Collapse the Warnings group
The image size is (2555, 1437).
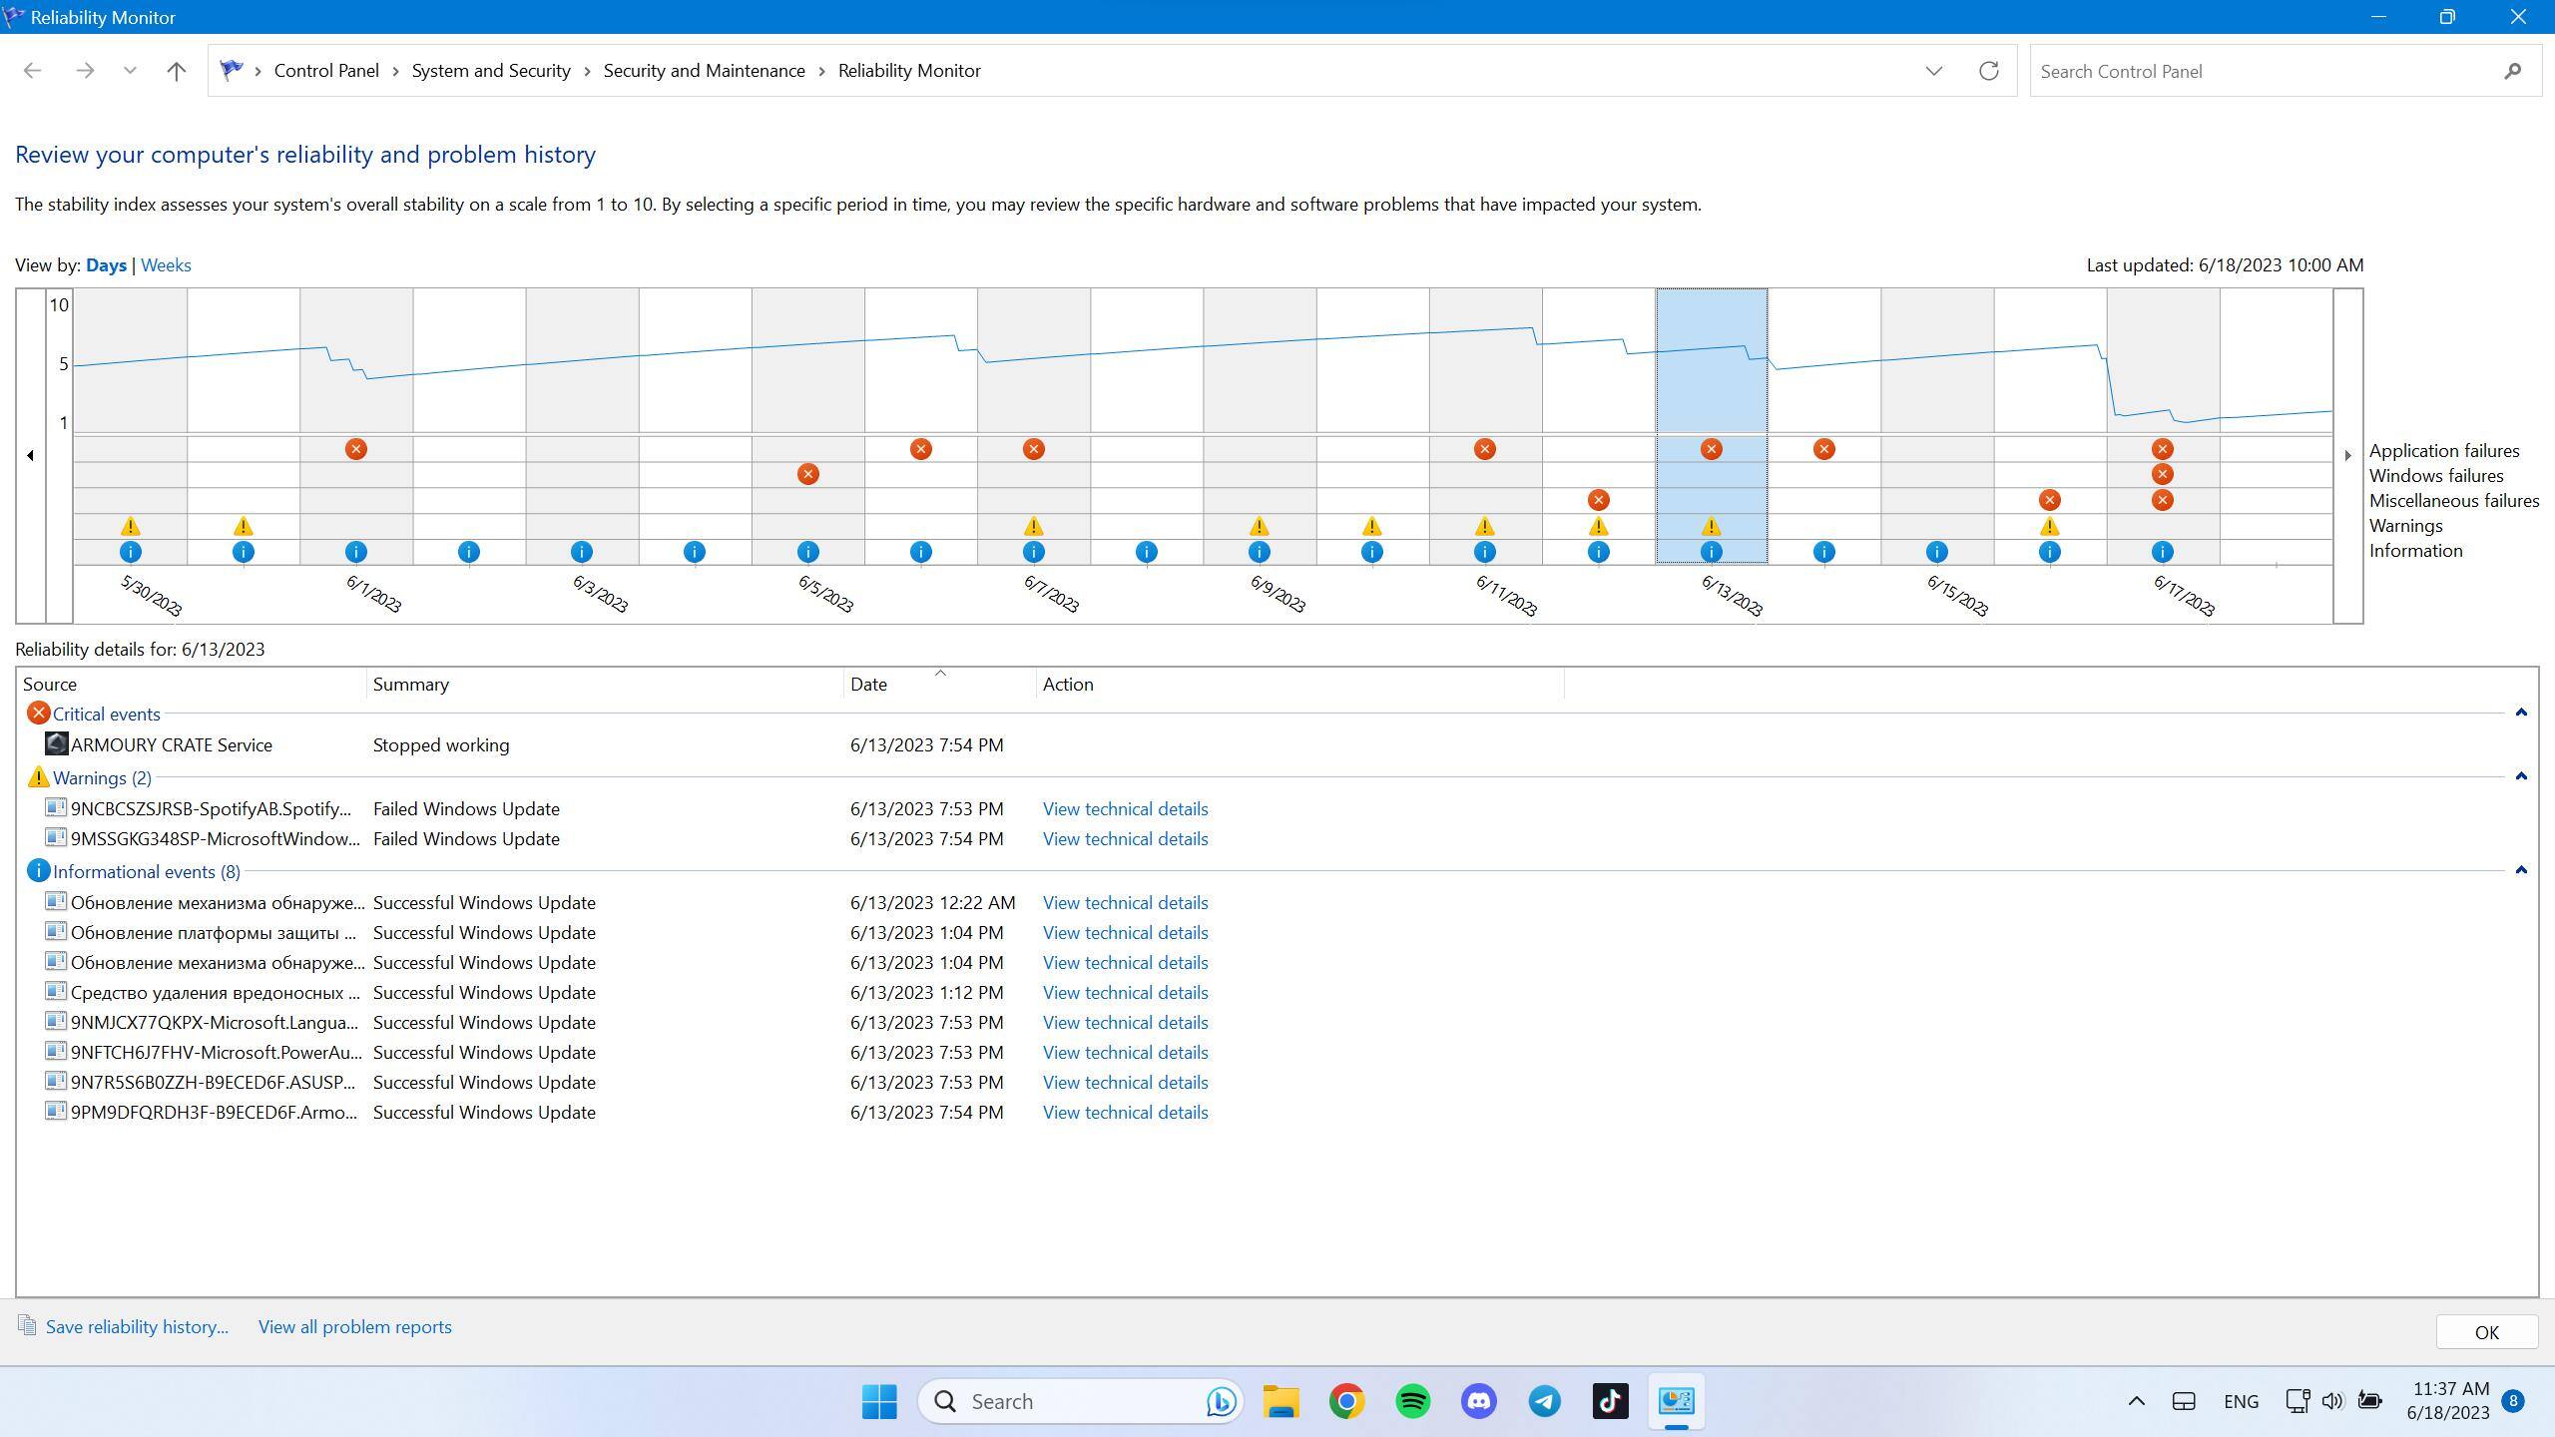(2520, 776)
